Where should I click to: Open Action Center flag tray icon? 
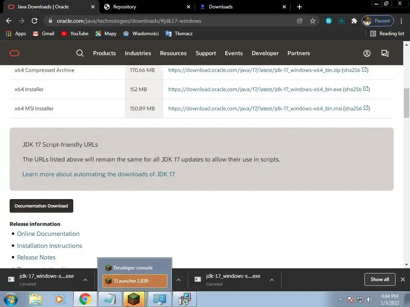(350, 299)
